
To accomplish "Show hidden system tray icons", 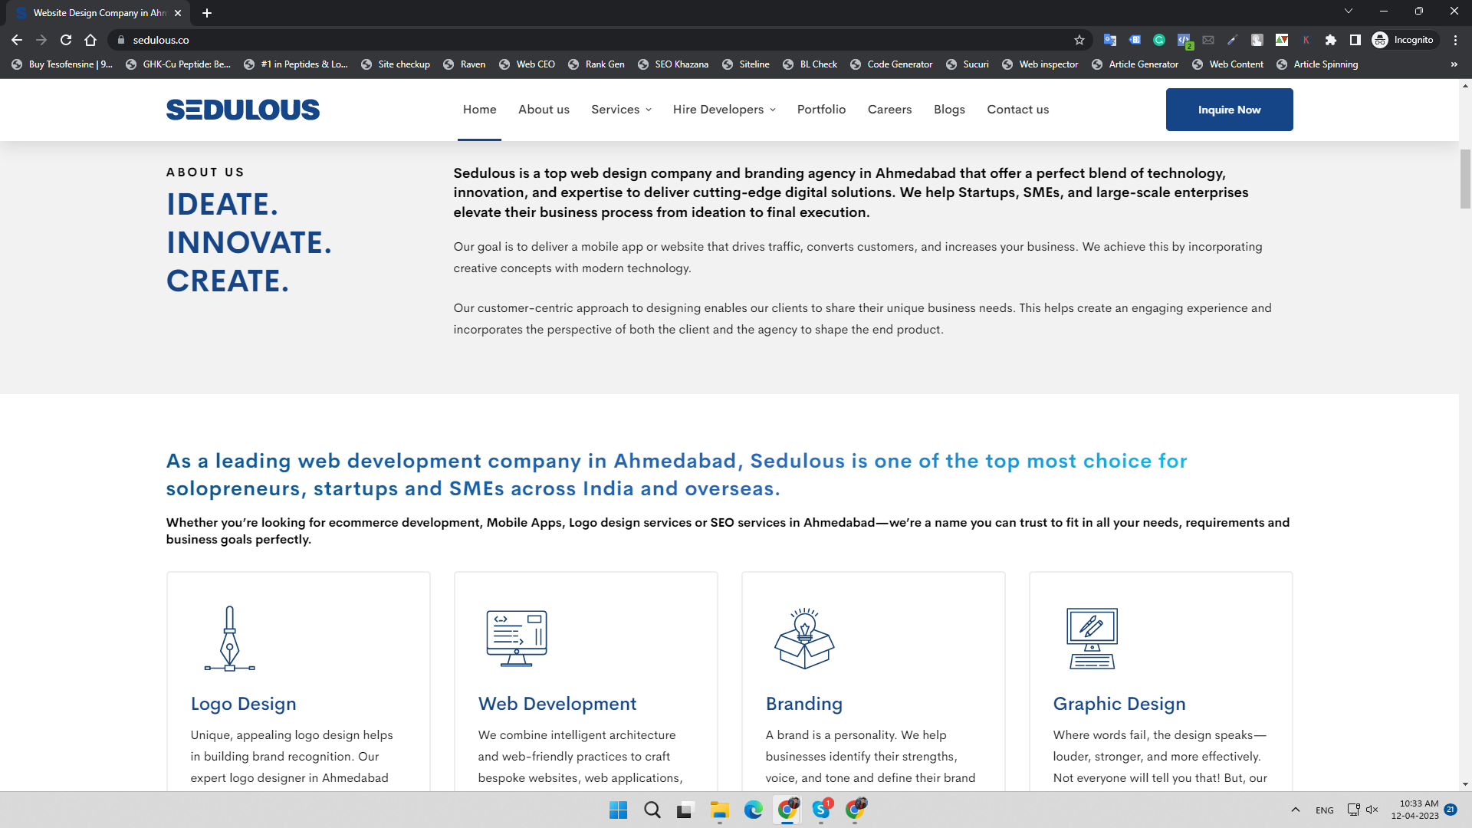I will coord(1295,810).
